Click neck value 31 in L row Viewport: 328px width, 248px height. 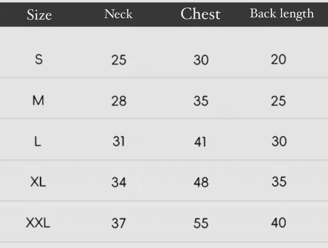coord(119,141)
